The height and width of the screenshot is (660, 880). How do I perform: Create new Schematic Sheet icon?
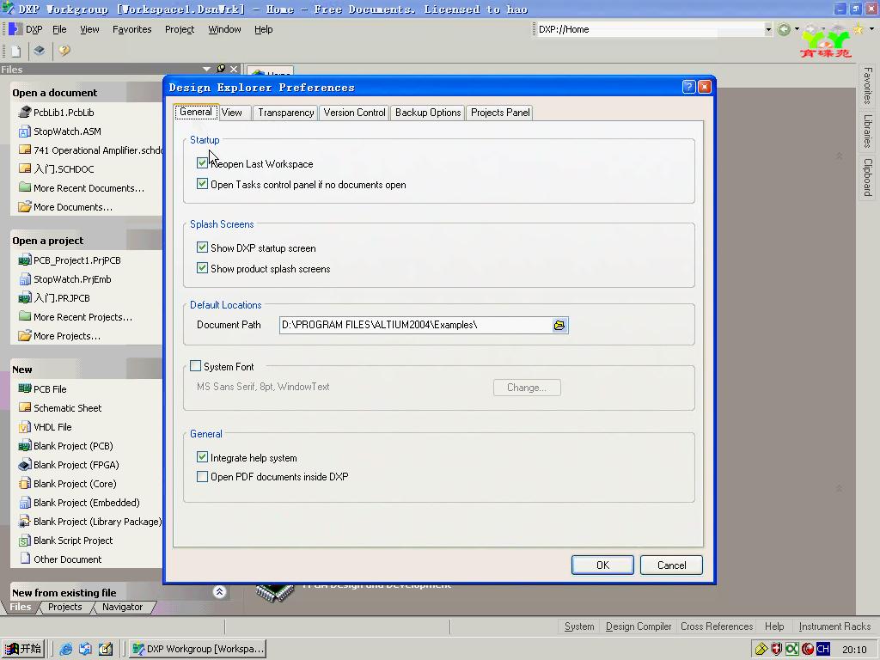pos(24,407)
